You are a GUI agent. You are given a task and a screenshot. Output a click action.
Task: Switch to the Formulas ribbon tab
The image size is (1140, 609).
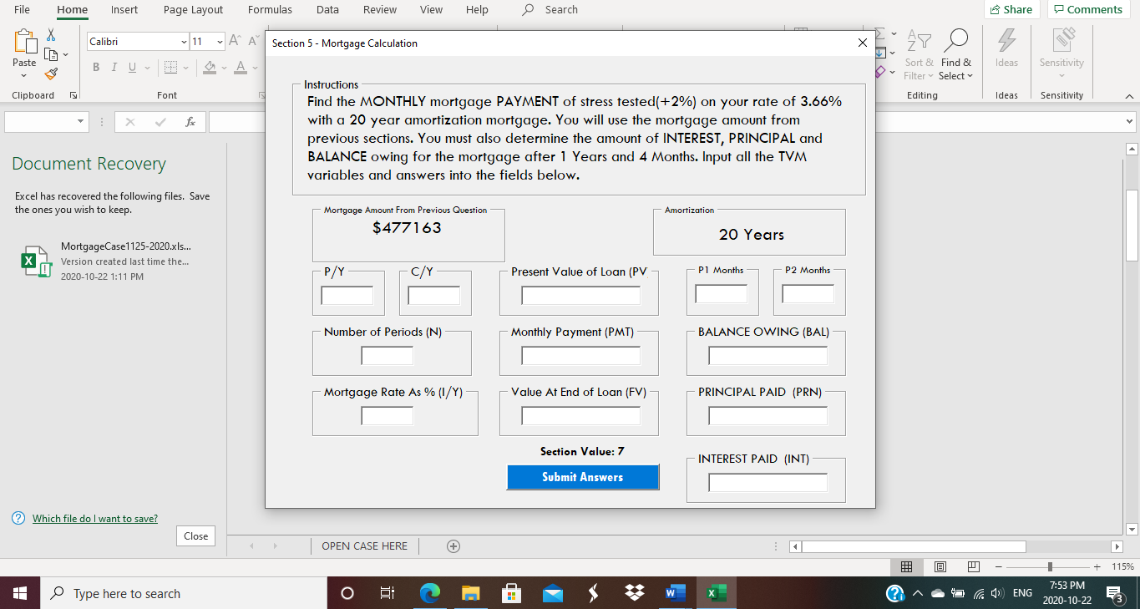click(270, 10)
